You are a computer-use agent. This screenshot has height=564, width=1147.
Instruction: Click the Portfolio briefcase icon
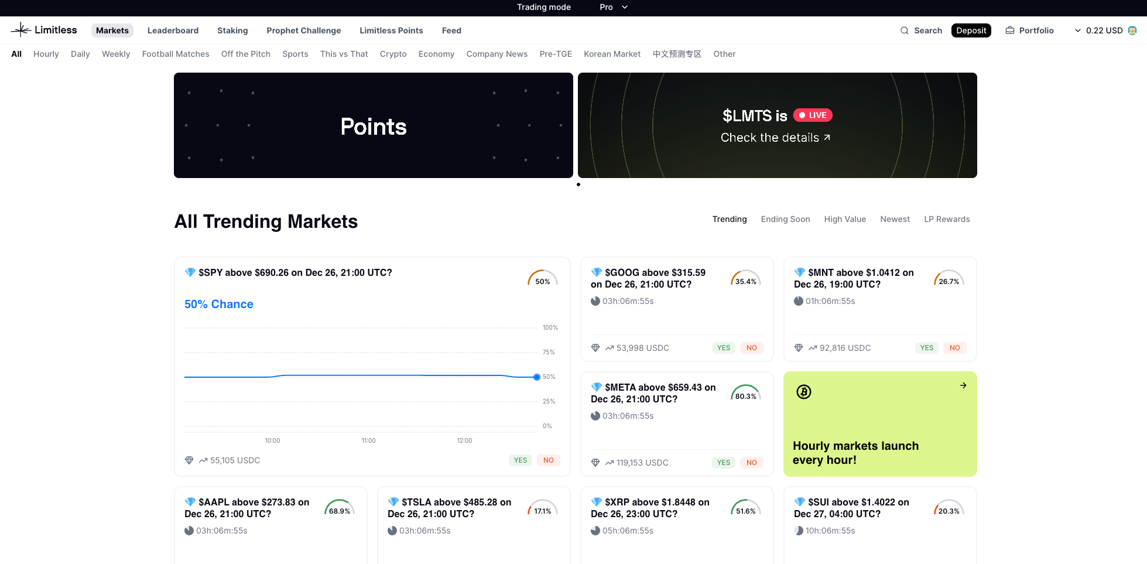1009,30
